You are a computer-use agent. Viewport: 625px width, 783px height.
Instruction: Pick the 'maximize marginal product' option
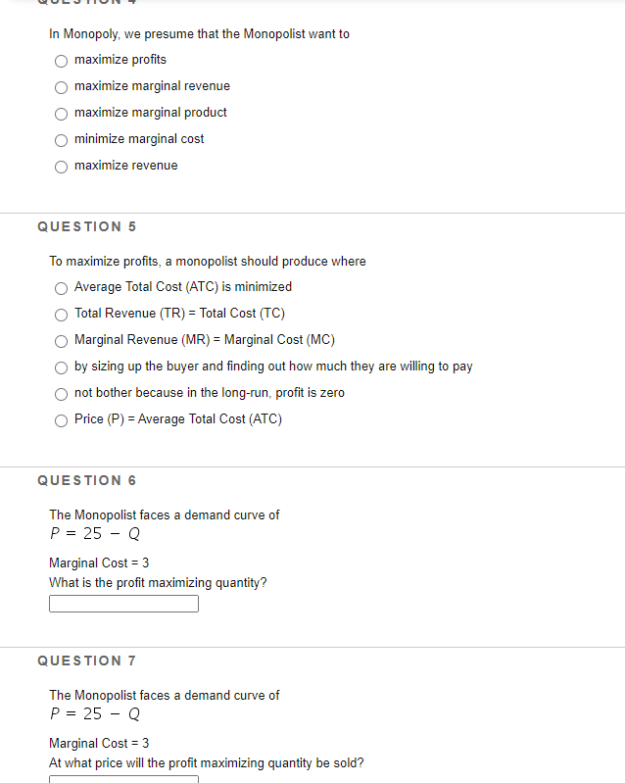(x=61, y=114)
